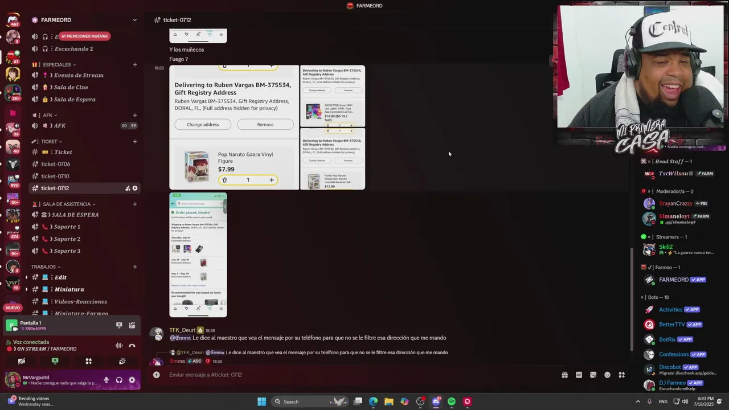Click Change address button in large Amazon image
Screen dimensions: 729x410
click(203, 125)
